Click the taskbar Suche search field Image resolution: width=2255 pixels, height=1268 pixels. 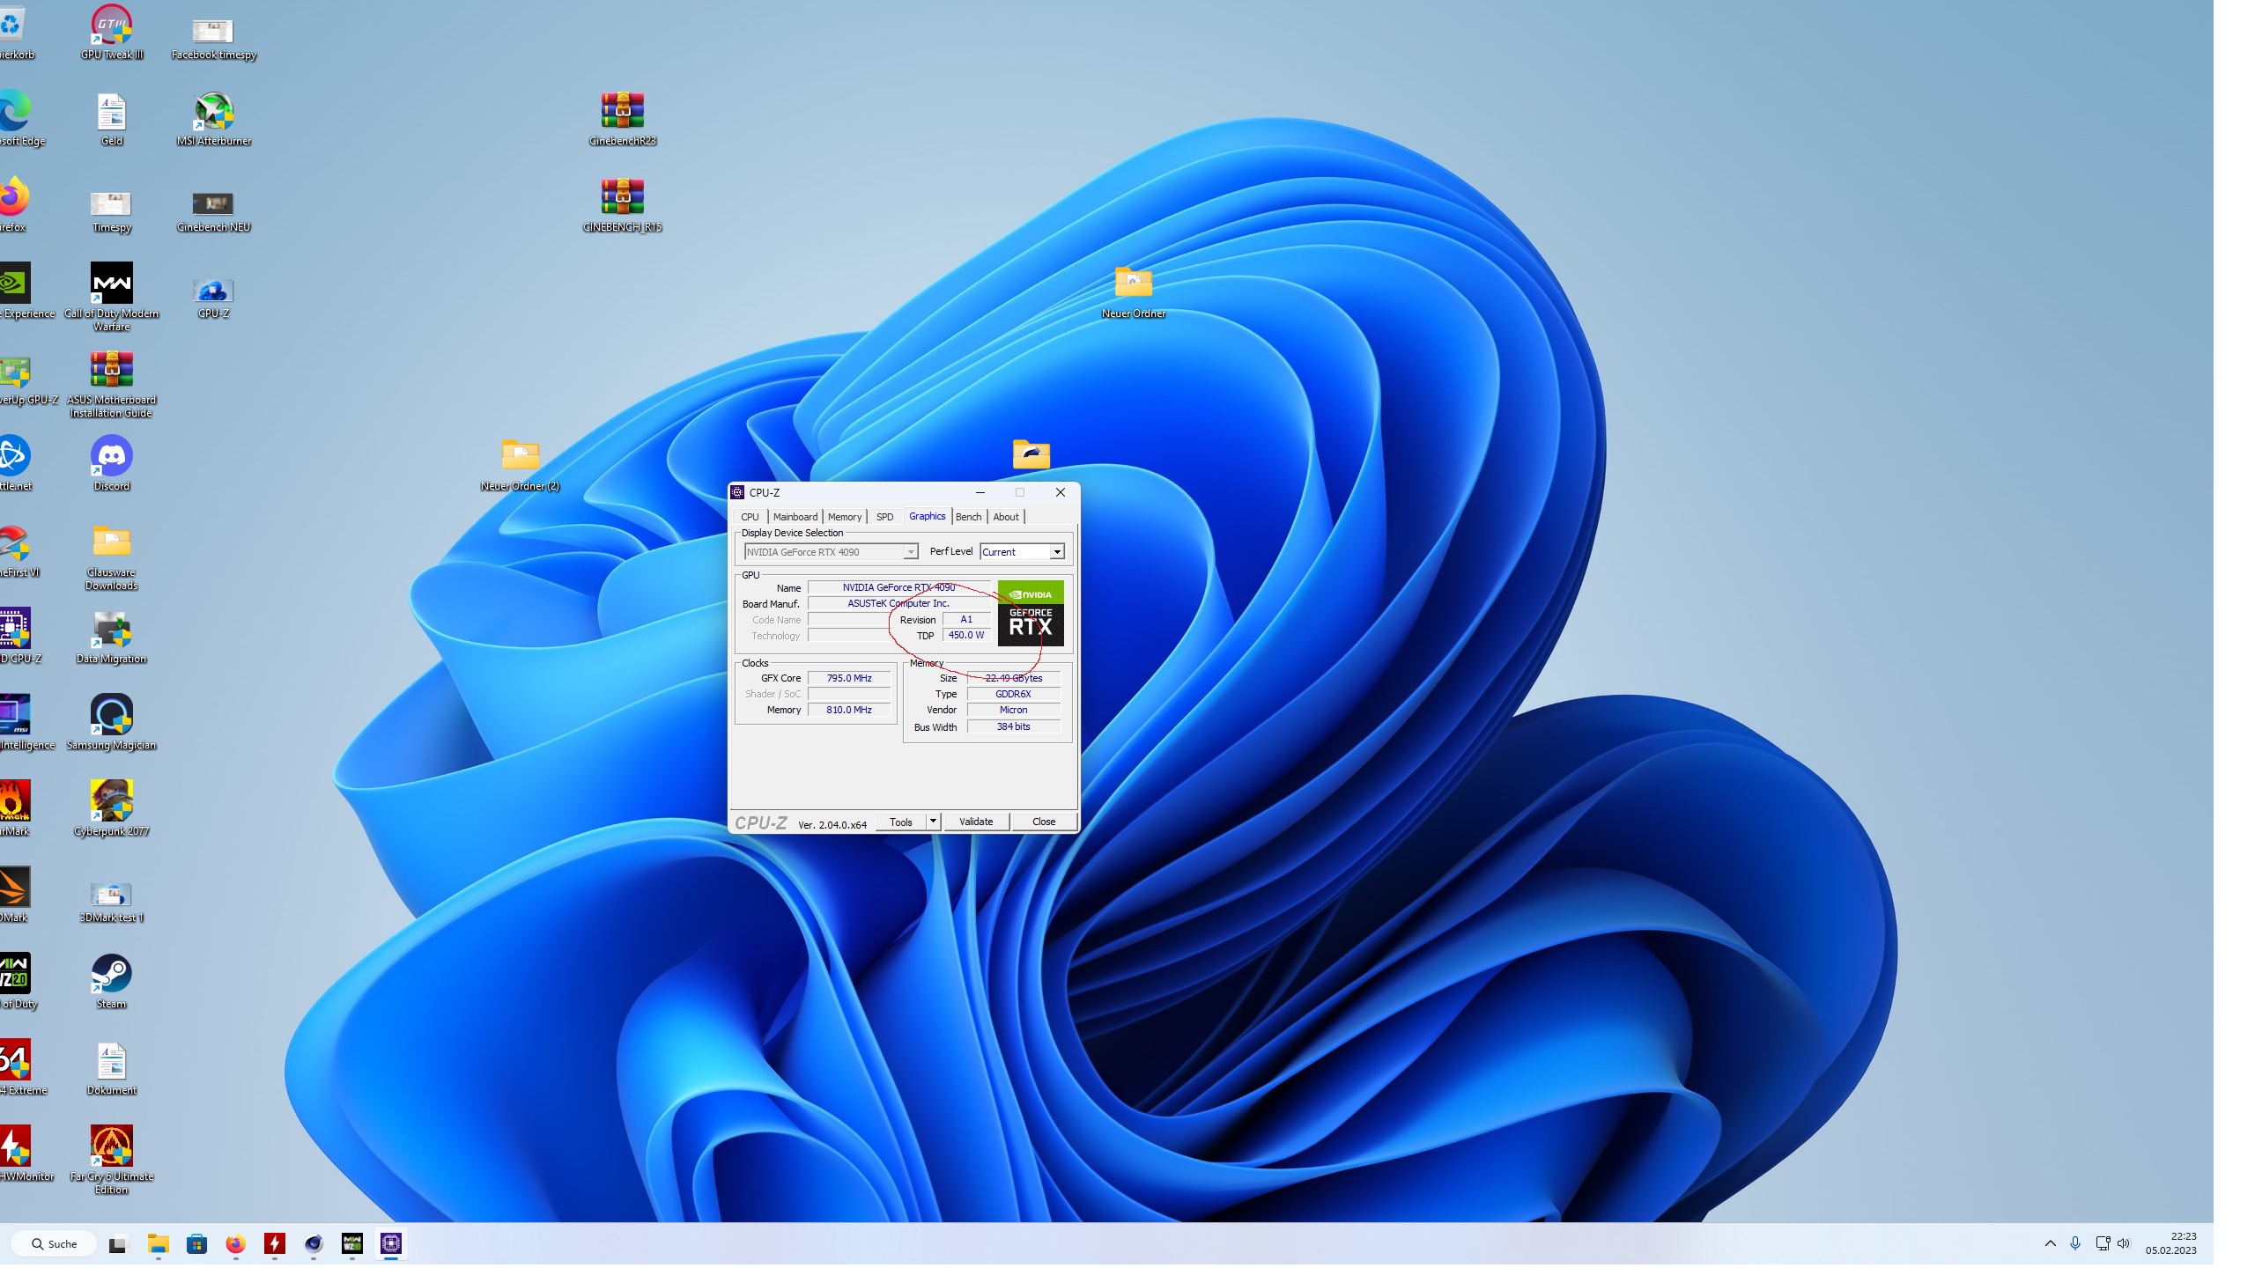tap(55, 1243)
